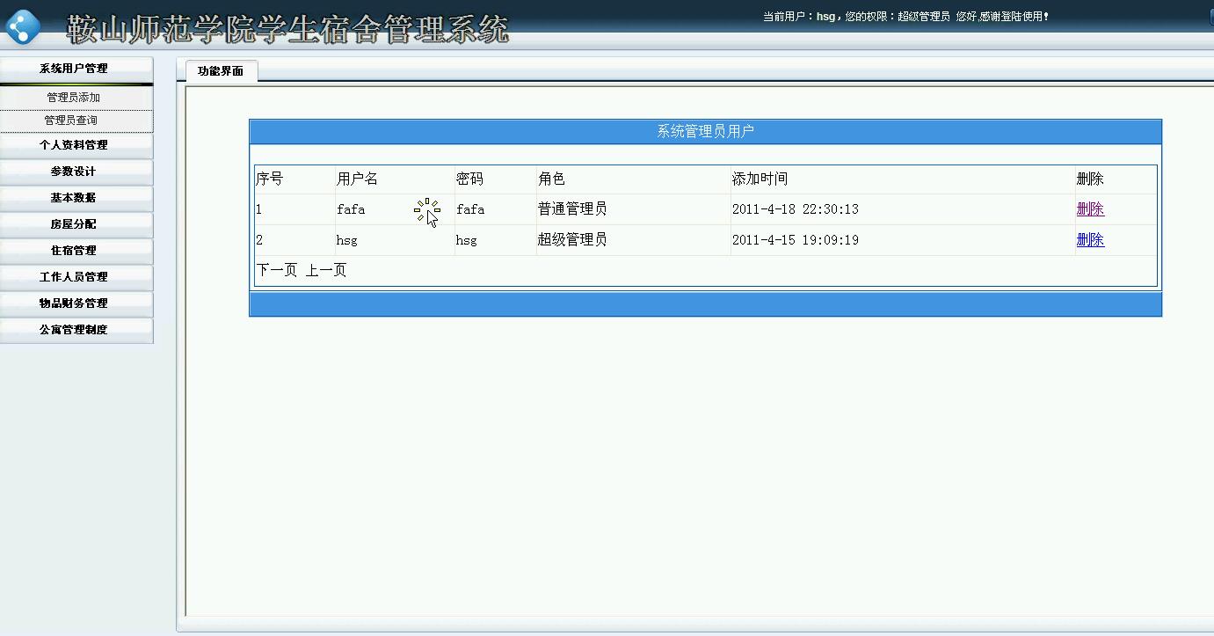Expand 工作人员管理 menu section

76,277
